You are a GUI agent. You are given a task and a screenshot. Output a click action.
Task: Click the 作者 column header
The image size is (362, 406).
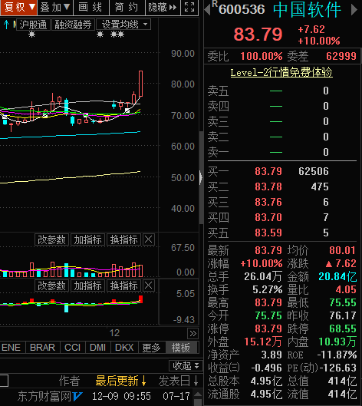69,381
